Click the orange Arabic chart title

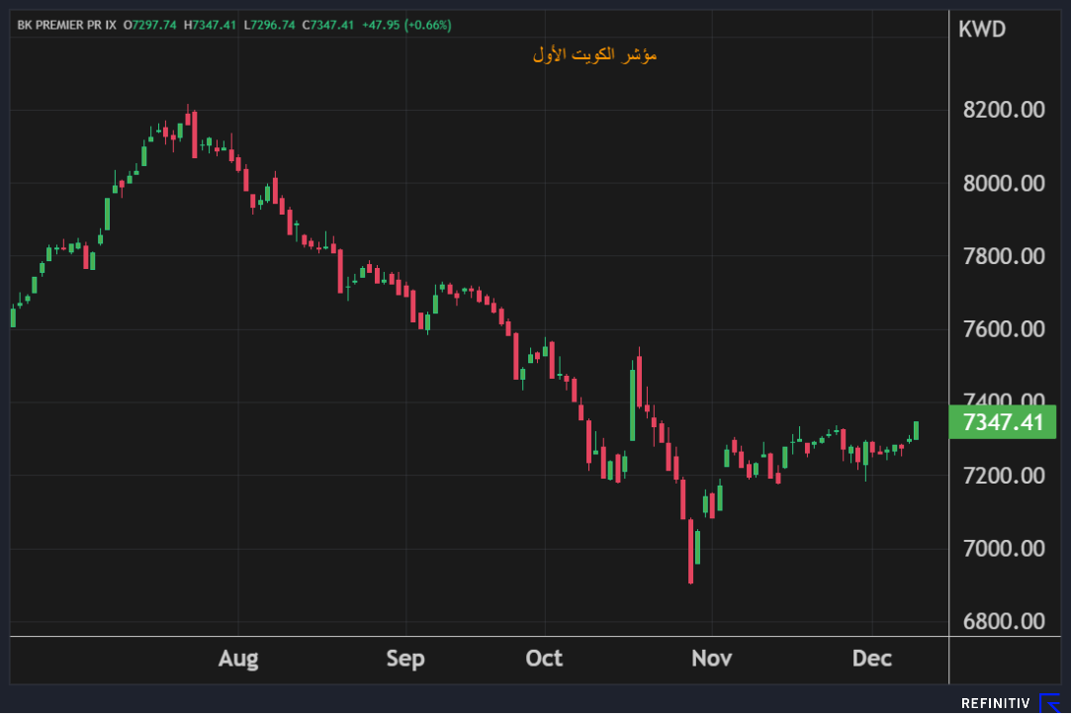[x=594, y=55]
